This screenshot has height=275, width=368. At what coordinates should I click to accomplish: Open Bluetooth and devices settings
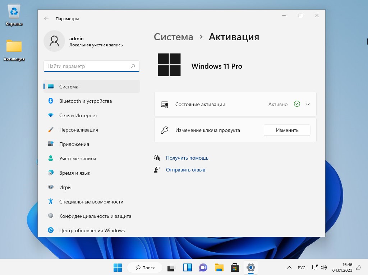coord(85,101)
